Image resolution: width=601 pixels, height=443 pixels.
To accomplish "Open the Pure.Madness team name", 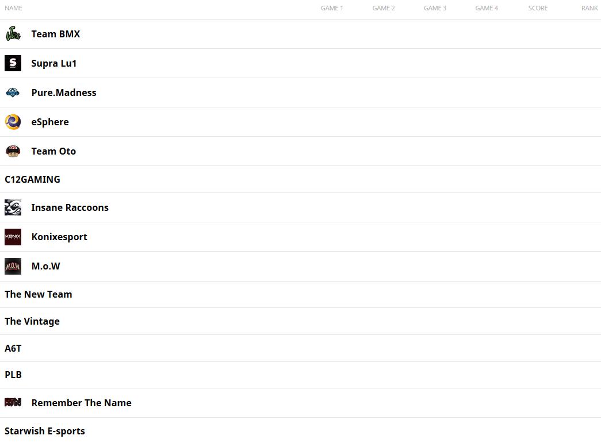I will click(64, 93).
